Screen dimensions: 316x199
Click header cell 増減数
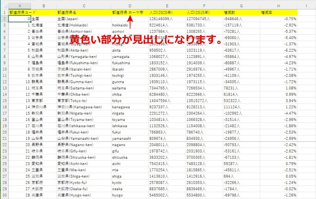pyautogui.click(x=241, y=12)
